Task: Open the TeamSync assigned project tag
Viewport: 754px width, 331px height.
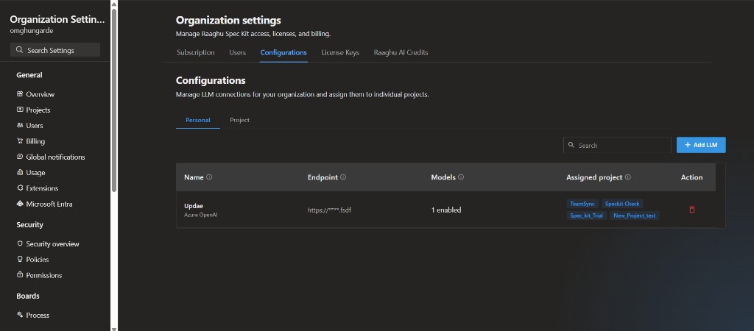Action: (x=582, y=204)
